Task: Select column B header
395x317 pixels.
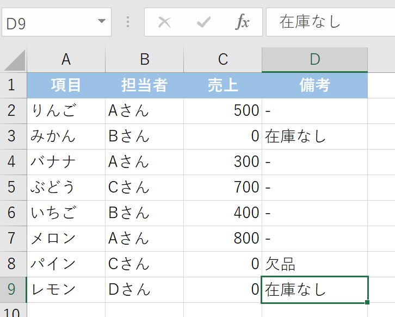Action: [144, 60]
